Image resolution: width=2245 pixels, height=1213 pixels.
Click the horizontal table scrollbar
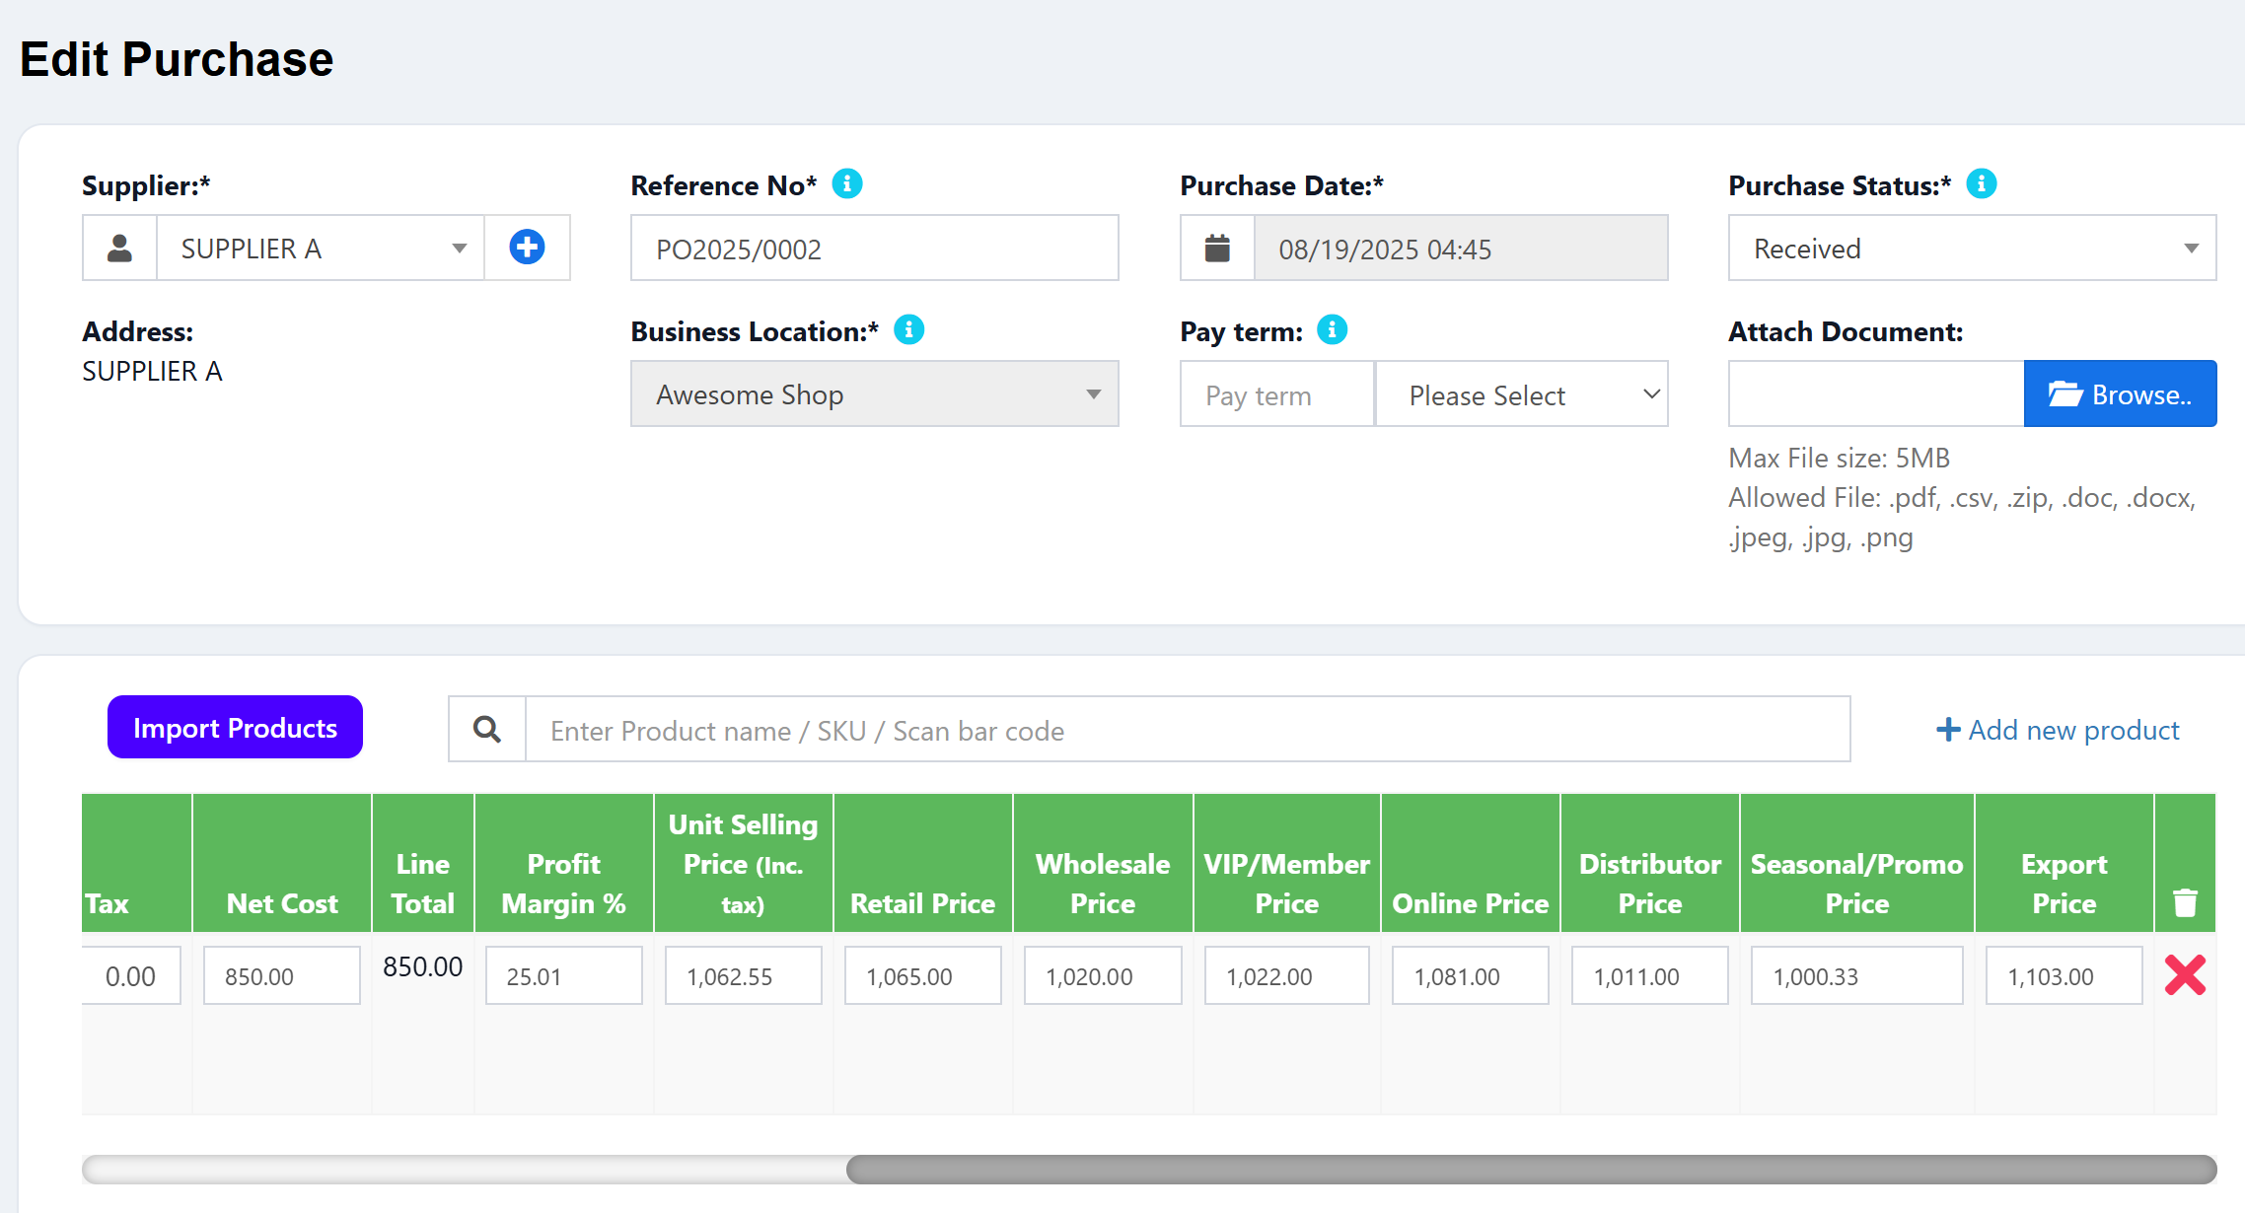[1529, 1170]
